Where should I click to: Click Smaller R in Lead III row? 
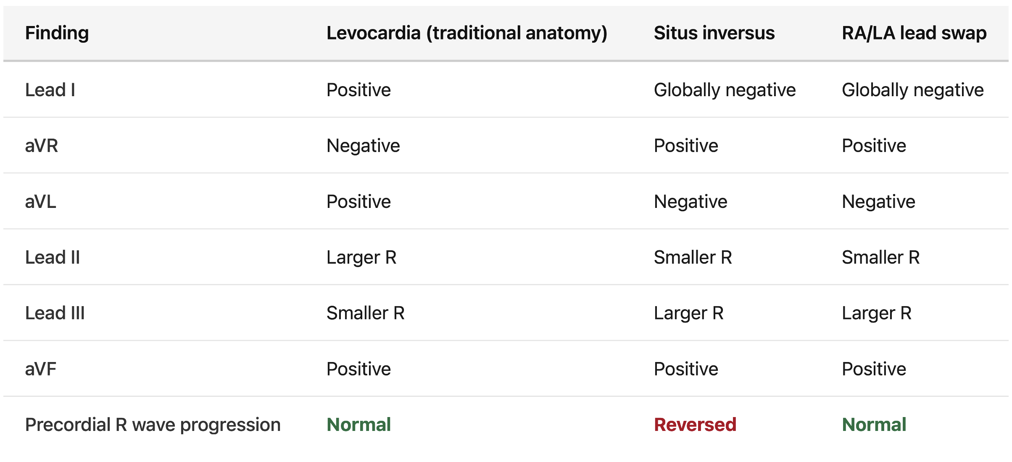pos(365,313)
